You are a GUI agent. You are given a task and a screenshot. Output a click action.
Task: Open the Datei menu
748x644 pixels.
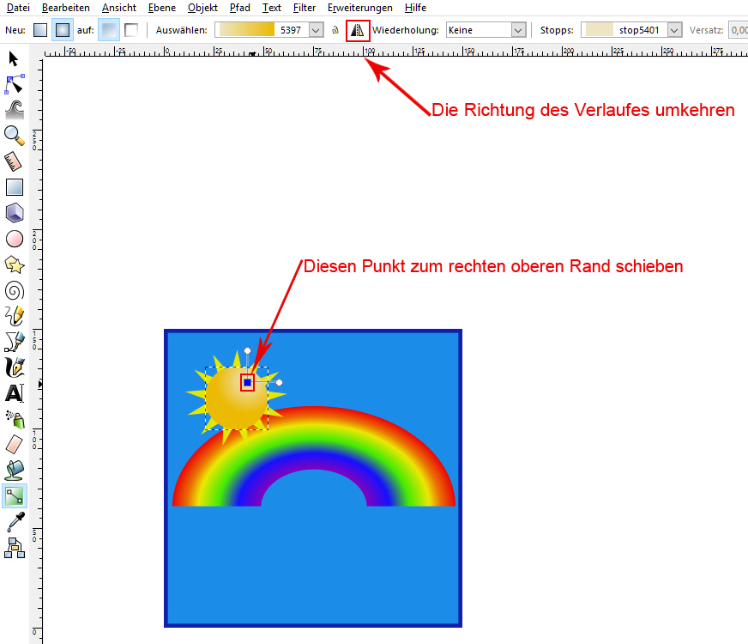click(18, 8)
